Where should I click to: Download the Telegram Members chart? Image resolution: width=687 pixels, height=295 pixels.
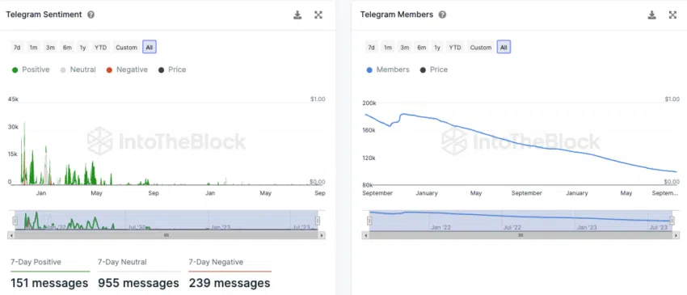click(x=652, y=15)
